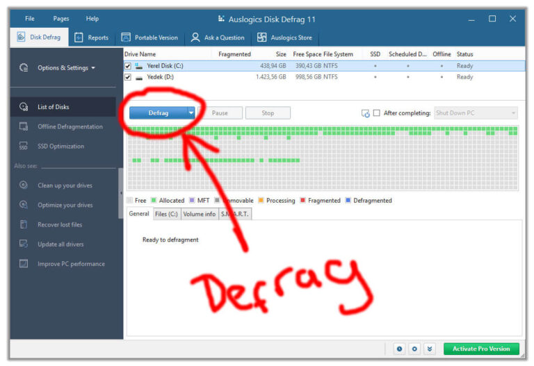Screen dimensions: 534x366
Task: Click the Fragmented legend color swatch
Action: (x=302, y=200)
